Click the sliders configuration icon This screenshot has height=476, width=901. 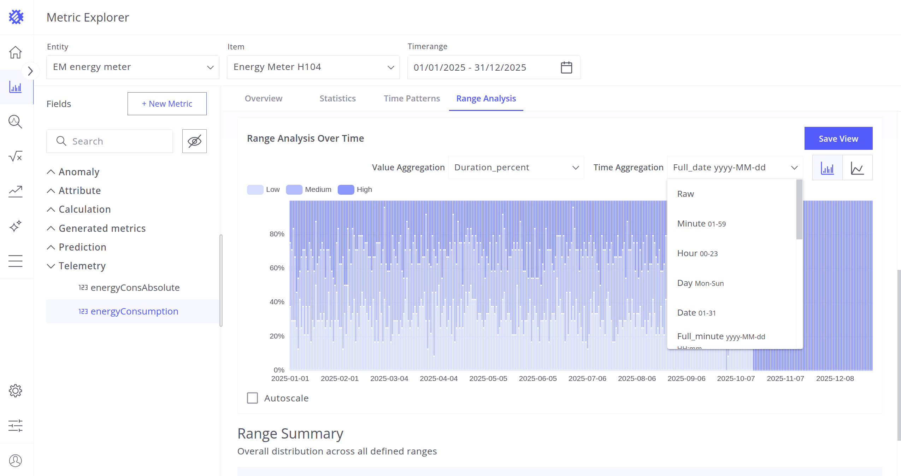point(15,426)
